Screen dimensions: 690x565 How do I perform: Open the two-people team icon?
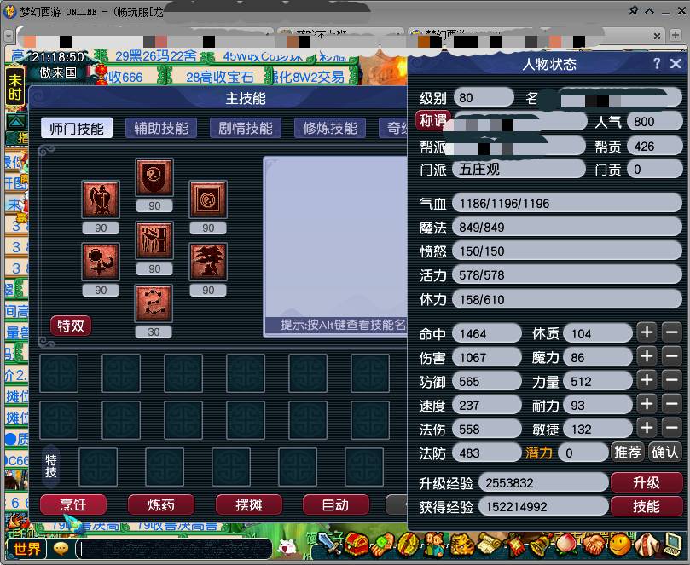click(435, 545)
